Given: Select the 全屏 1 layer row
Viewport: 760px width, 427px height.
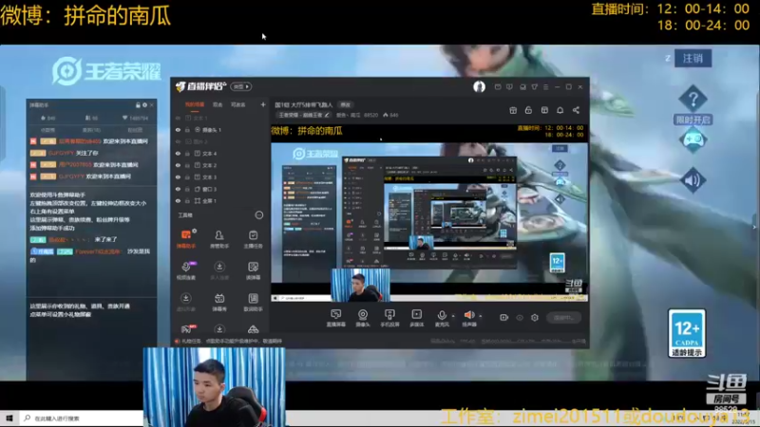Looking at the screenshot, I should click(220, 200).
